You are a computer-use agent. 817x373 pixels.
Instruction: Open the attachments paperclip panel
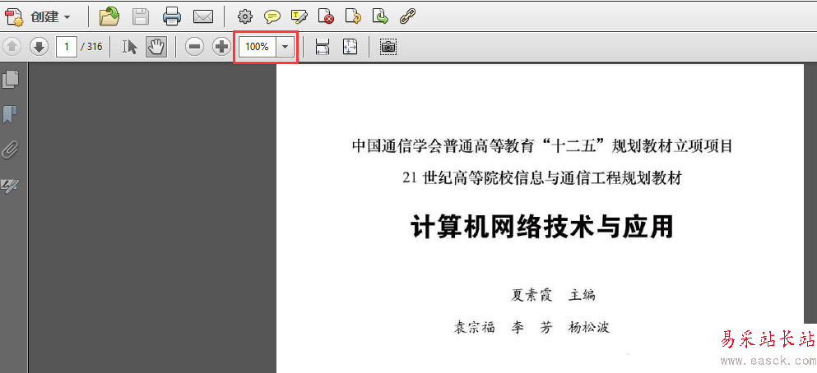tap(10, 150)
